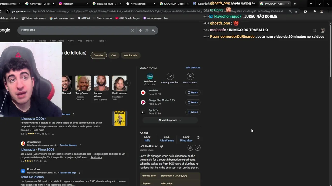Expand the More search filters menu
Viewport: 332px width, 186px height.
(90, 41)
